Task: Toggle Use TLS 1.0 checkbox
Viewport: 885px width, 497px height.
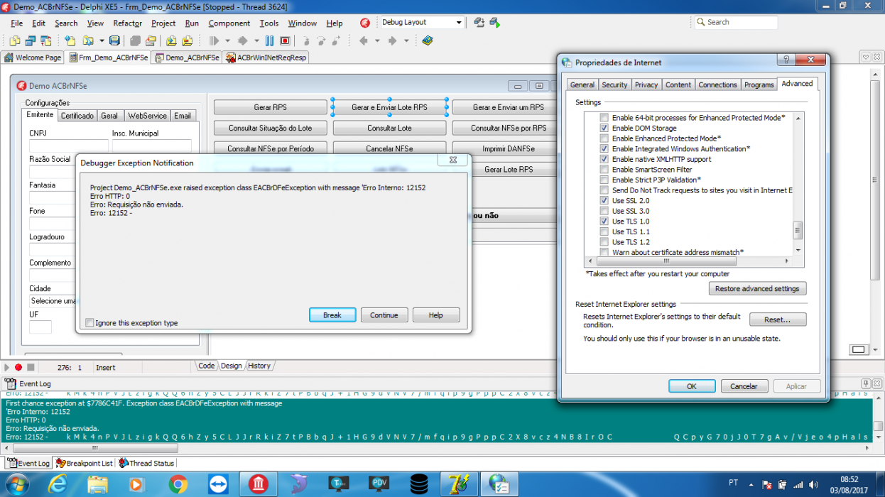Action: point(604,222)
